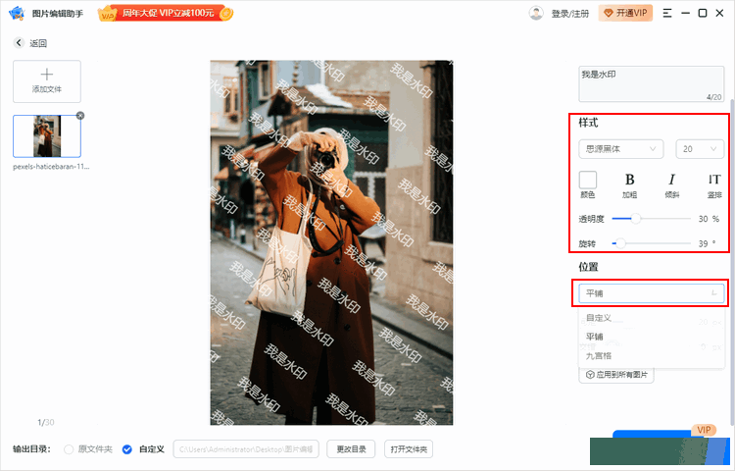The width and height of the screenshot is (735, 471).
Task: Click the app logo icon
Action: tap(16, 13)
